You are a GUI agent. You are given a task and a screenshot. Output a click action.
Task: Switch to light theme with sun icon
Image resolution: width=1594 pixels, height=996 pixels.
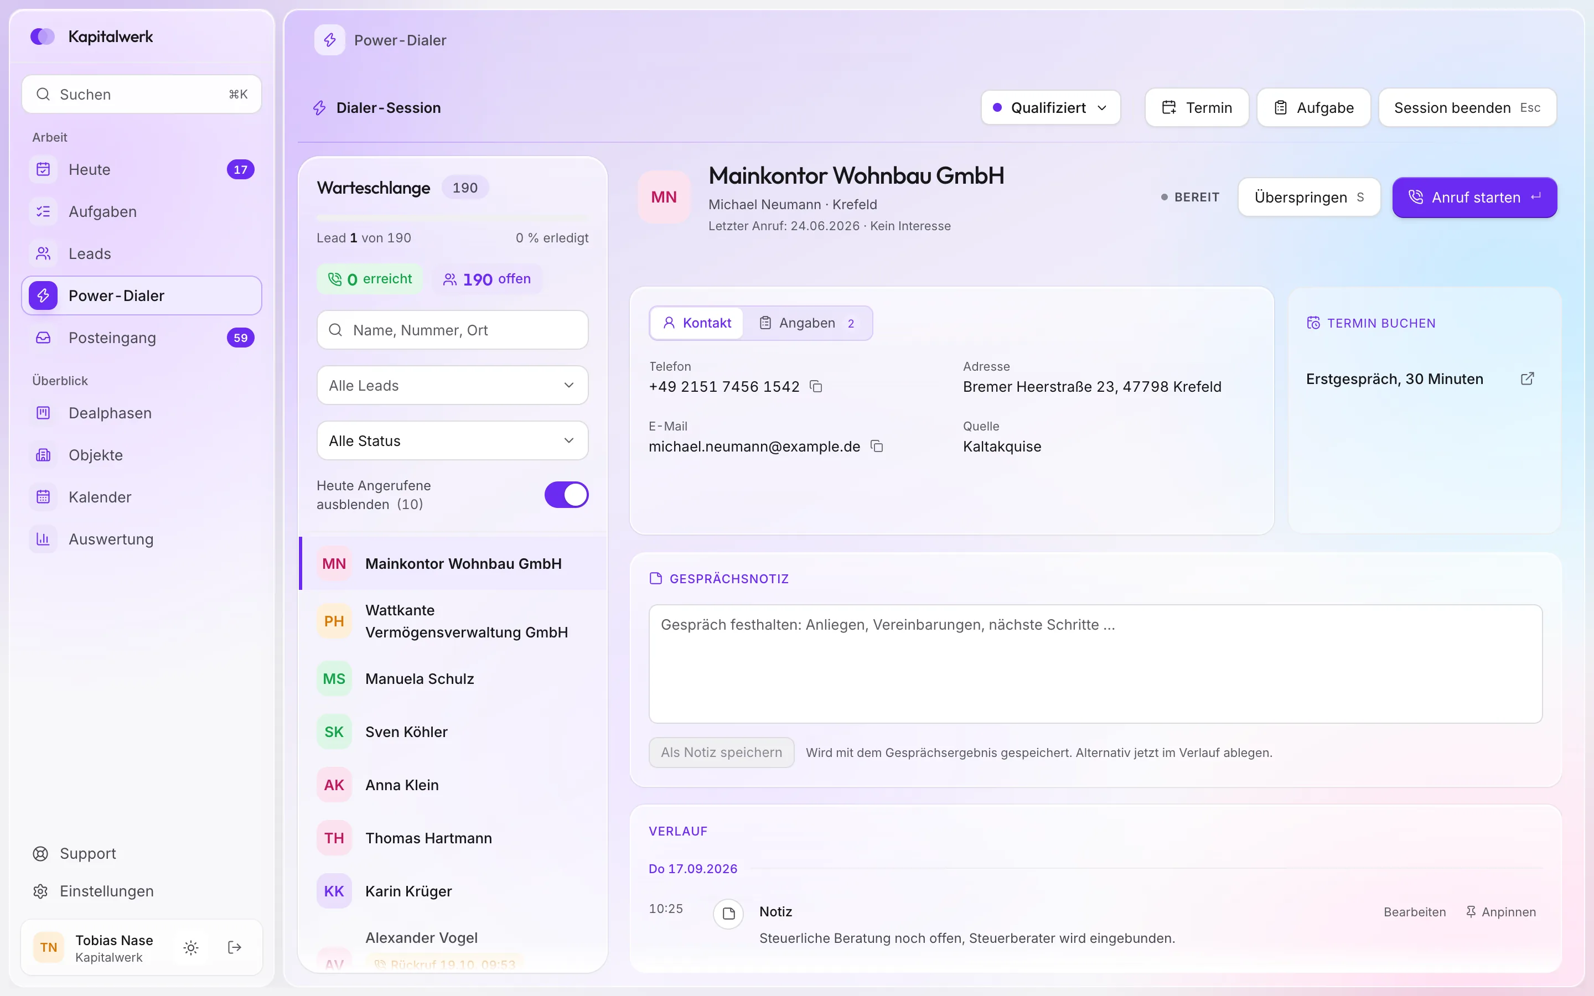(191, 947)
